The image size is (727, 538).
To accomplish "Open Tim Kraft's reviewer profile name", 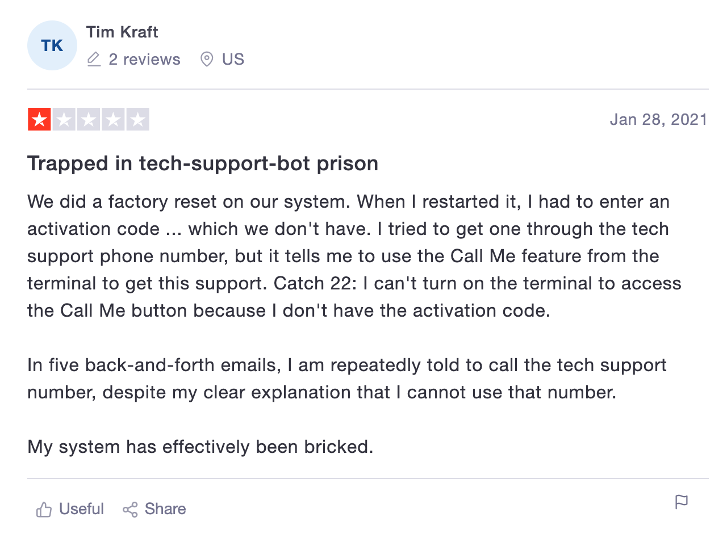I will [x=122, y=32].
